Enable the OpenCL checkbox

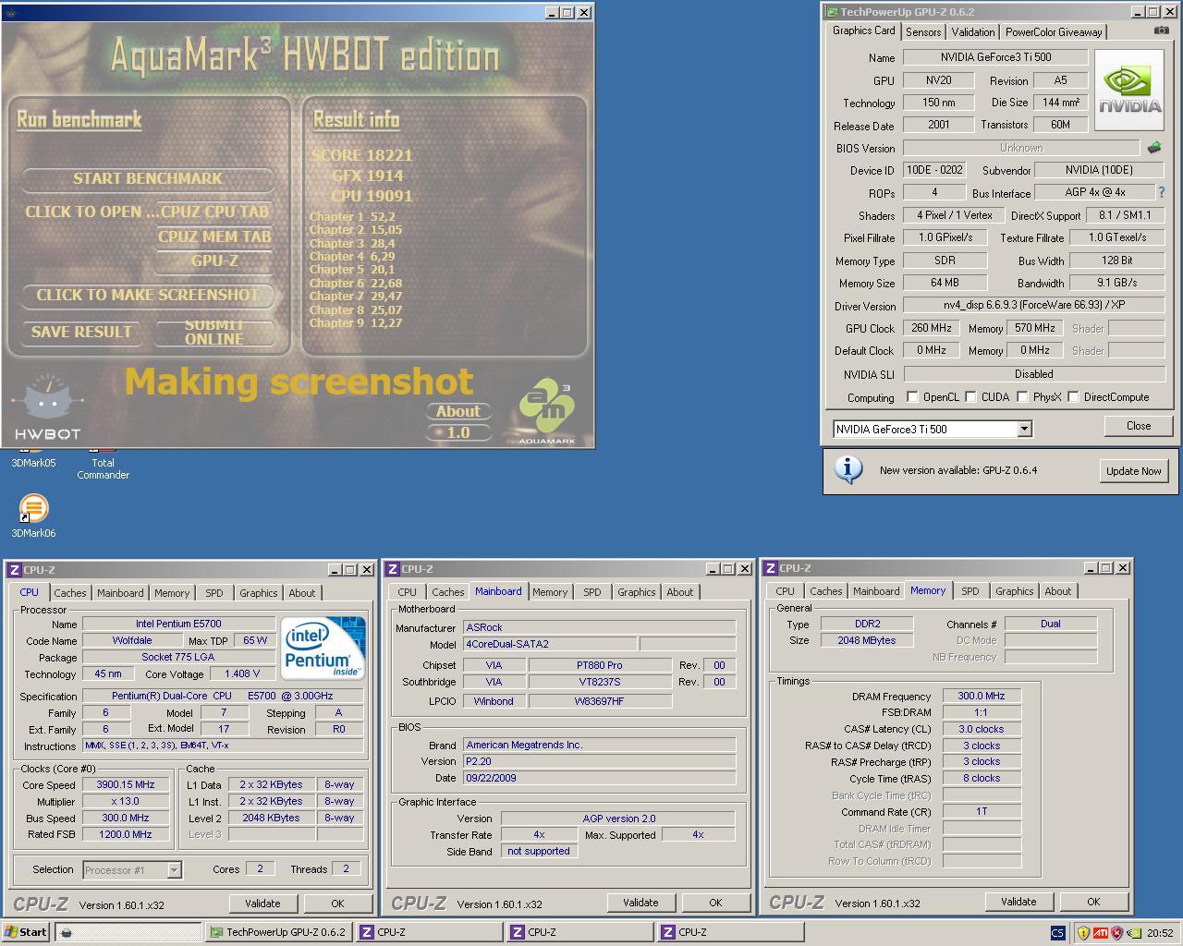[x=912, y=397]
